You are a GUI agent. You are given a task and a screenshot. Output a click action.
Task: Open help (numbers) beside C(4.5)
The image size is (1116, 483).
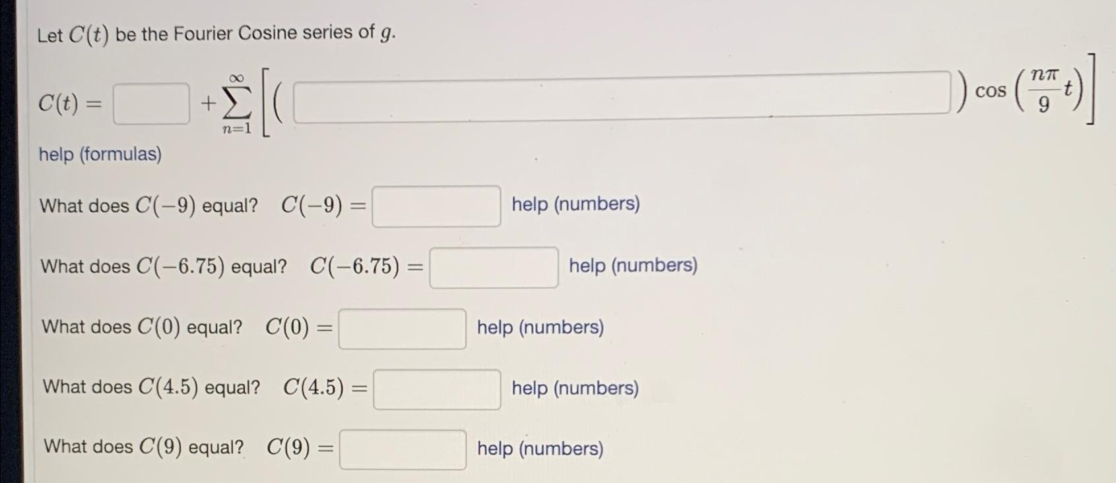point(574,388)
